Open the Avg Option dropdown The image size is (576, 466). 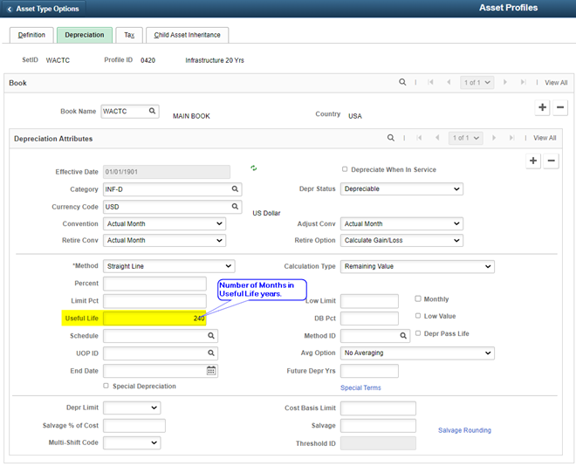point(417,353)
